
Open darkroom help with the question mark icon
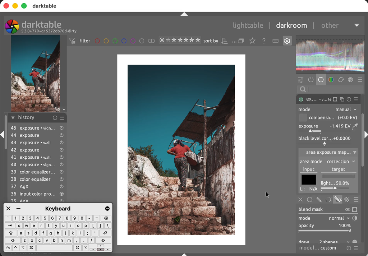[x=264, y=41]
